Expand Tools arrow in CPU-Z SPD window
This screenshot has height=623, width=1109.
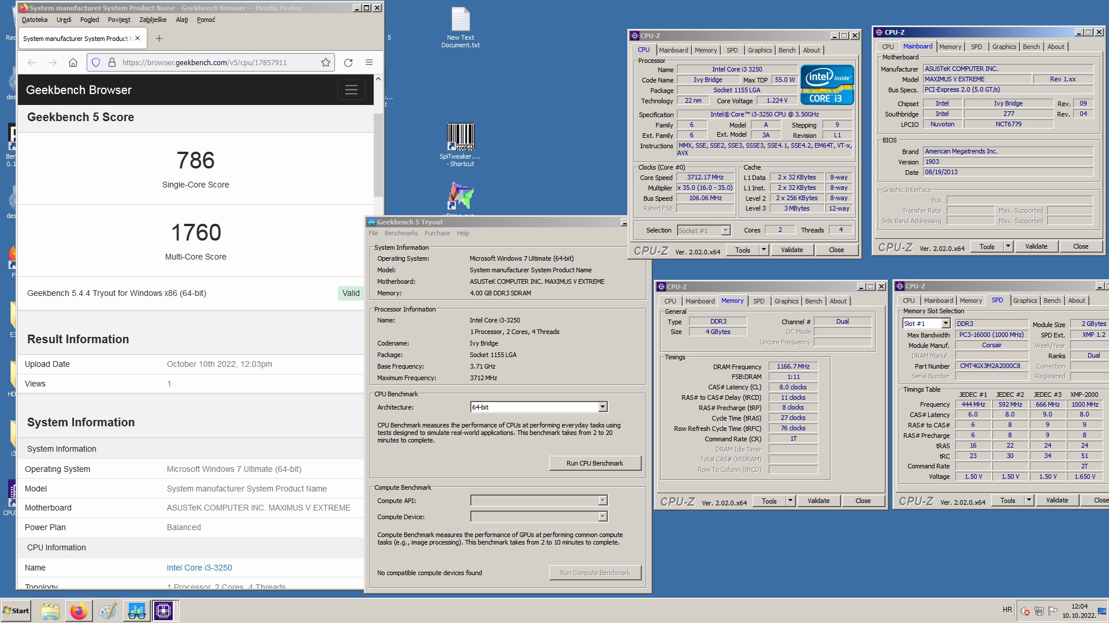(1029, 500)
